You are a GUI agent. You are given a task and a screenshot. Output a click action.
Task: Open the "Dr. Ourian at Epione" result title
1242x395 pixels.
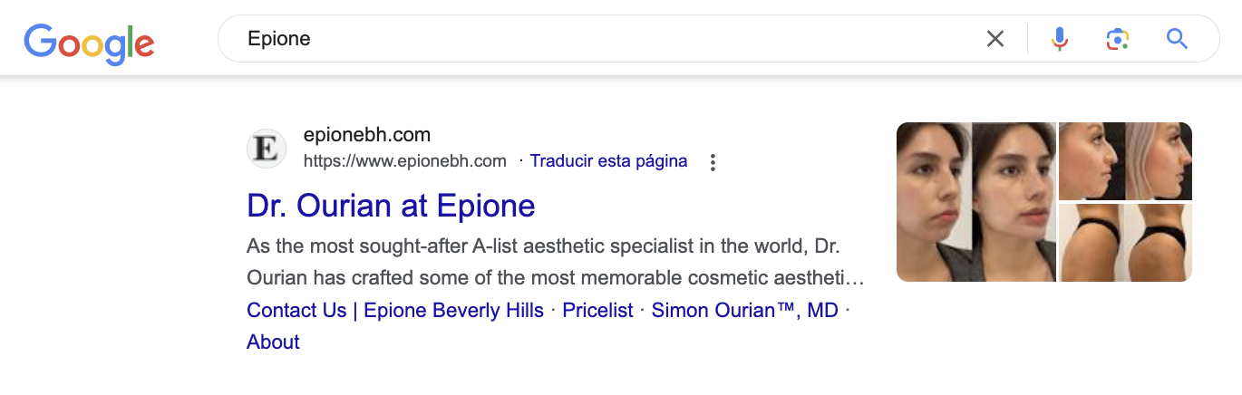tap(391, 206)
